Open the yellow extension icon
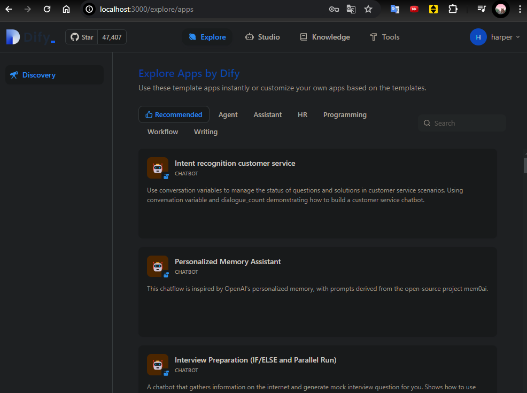 tap(433, 9)
